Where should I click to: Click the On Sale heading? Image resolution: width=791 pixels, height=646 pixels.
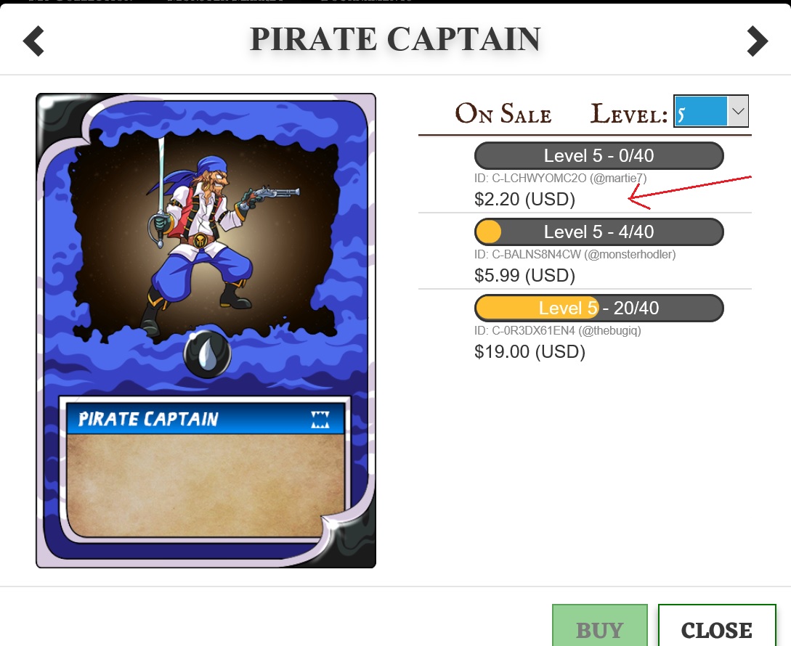(x=503, y=113)
